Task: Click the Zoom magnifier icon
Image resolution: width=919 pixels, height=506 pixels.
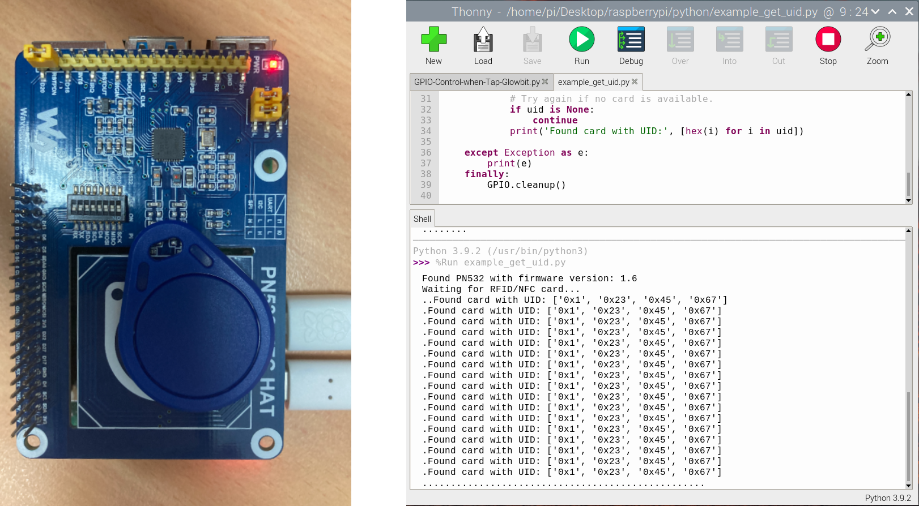Action: (x=877, y=45)
